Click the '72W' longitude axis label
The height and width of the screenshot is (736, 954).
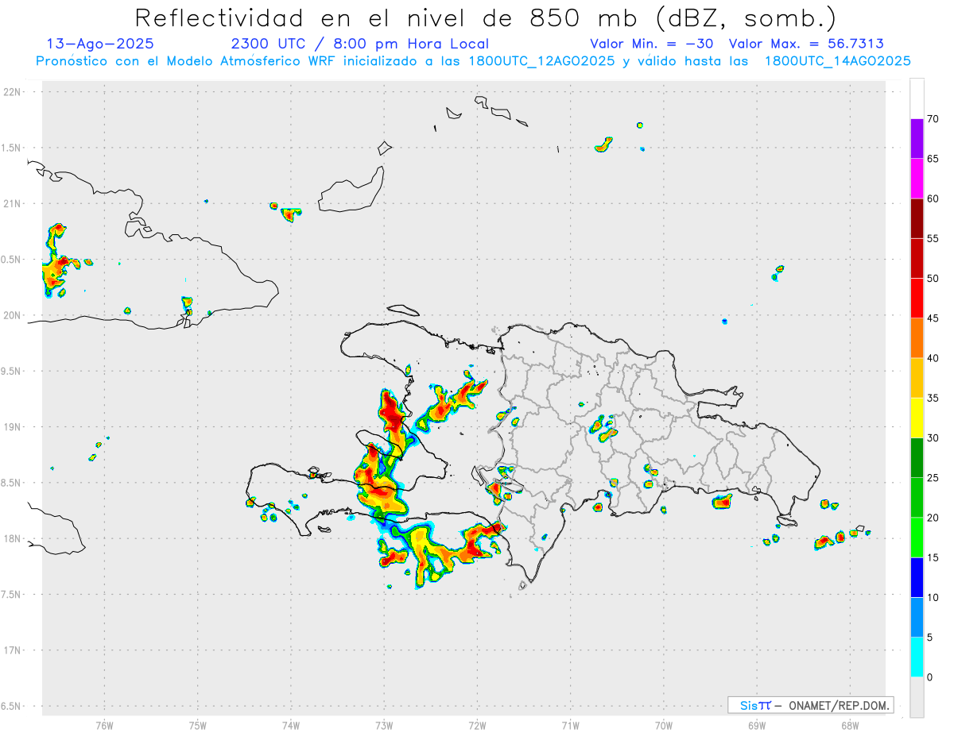[x=477, y=725]
